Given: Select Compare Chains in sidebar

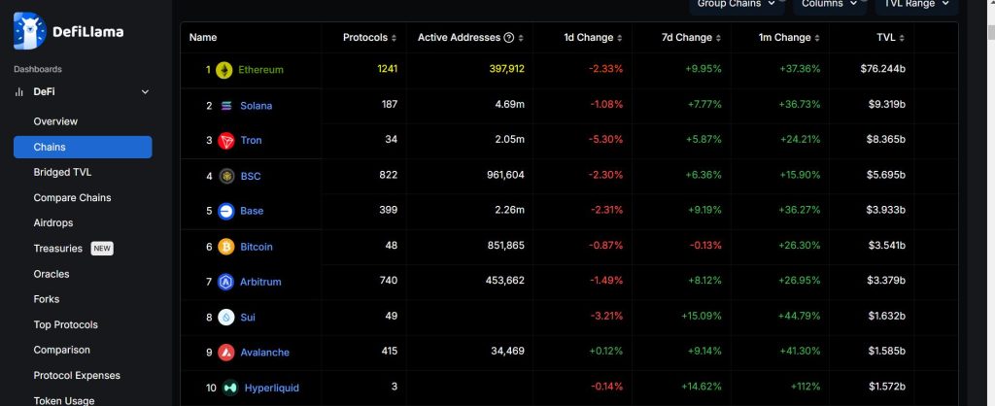Looking at the screenshot, I should 72,197.
